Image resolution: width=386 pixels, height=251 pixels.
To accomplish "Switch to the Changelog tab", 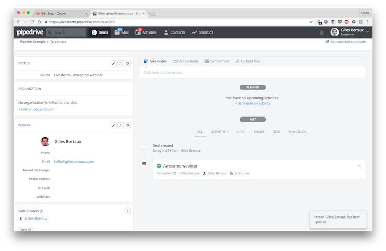I will point(297,132).
